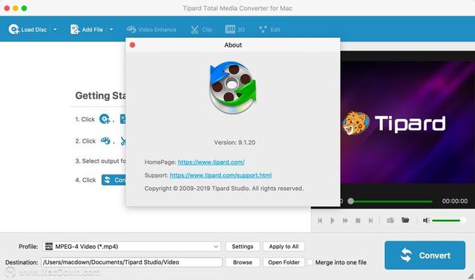Image resolution: width=475 pixels, height=280 pixels.
Task: Stop the preview playback
Action: (x=358, y=221)
